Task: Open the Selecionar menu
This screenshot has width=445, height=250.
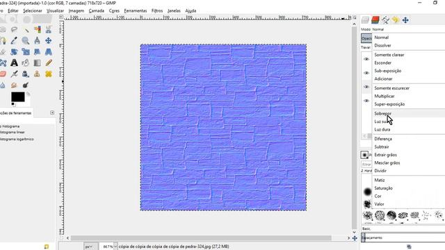Action: click(x=33, y=11)
